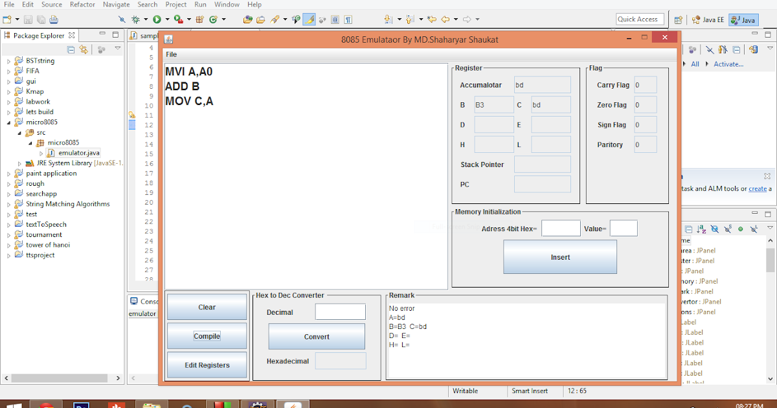777x408 pixels.
Task: Open the New Java Project icon
Action: [x=200, y=19]
